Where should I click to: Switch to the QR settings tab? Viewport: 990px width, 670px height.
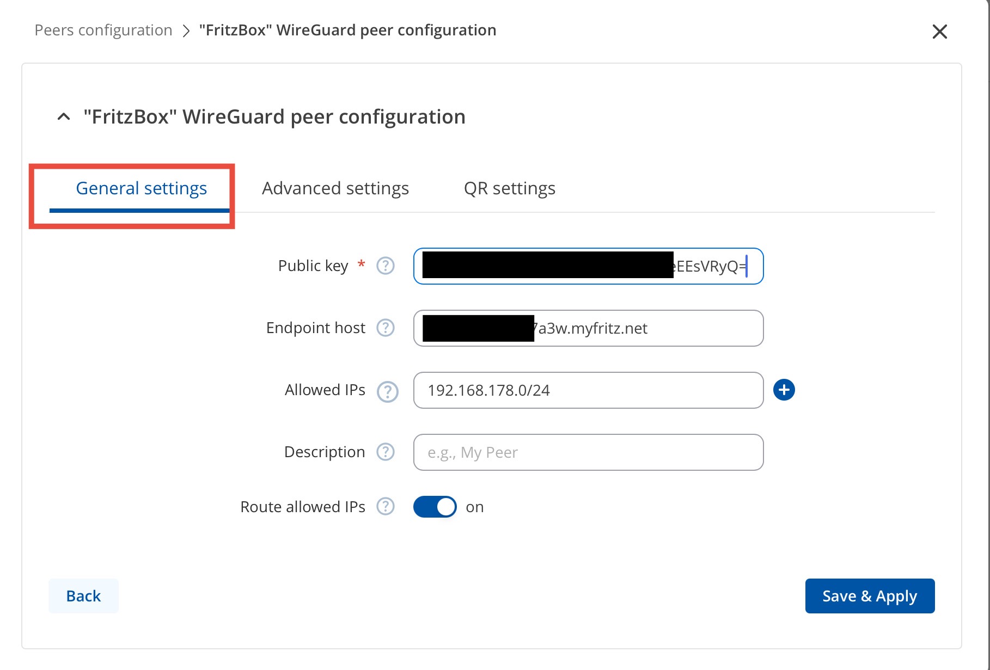click(509, 188)
